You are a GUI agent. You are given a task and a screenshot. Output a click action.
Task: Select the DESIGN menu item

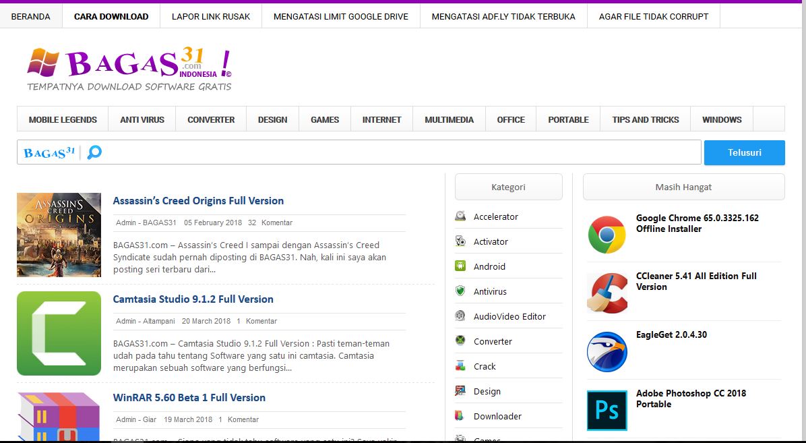[x=272, y=119]
